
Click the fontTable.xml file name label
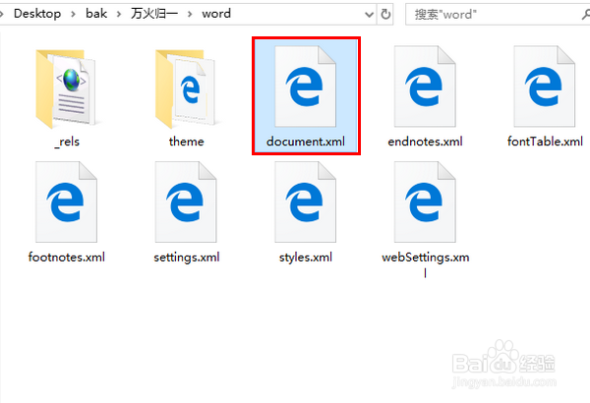[545, 142]
